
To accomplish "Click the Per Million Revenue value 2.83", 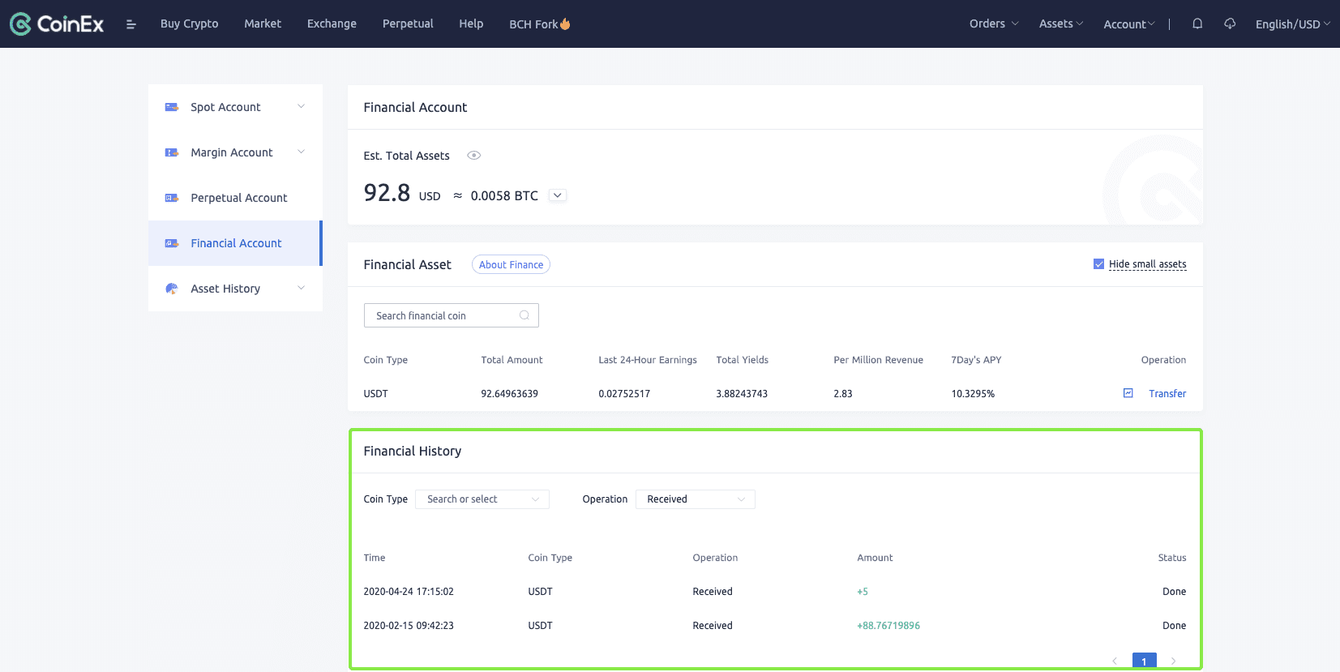I will pyautogui.click(x=843, y=394).
